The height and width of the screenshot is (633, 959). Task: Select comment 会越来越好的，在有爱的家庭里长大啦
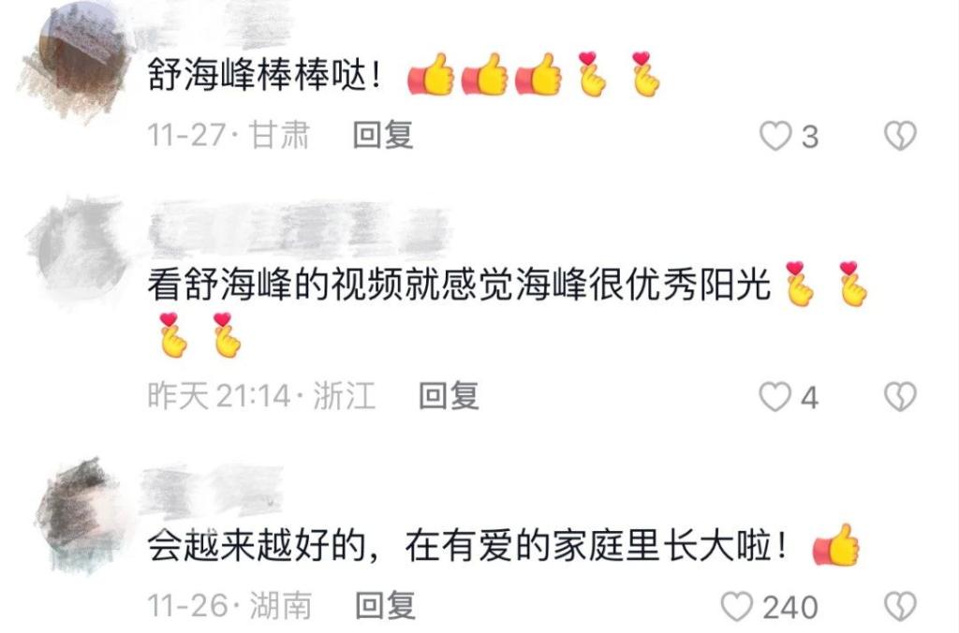pyautogui.click(x=466, y=546)
